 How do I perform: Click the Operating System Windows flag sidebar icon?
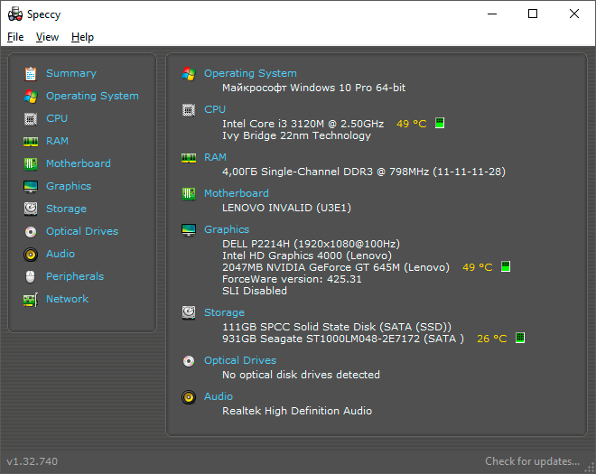click(x=31, y=97)
